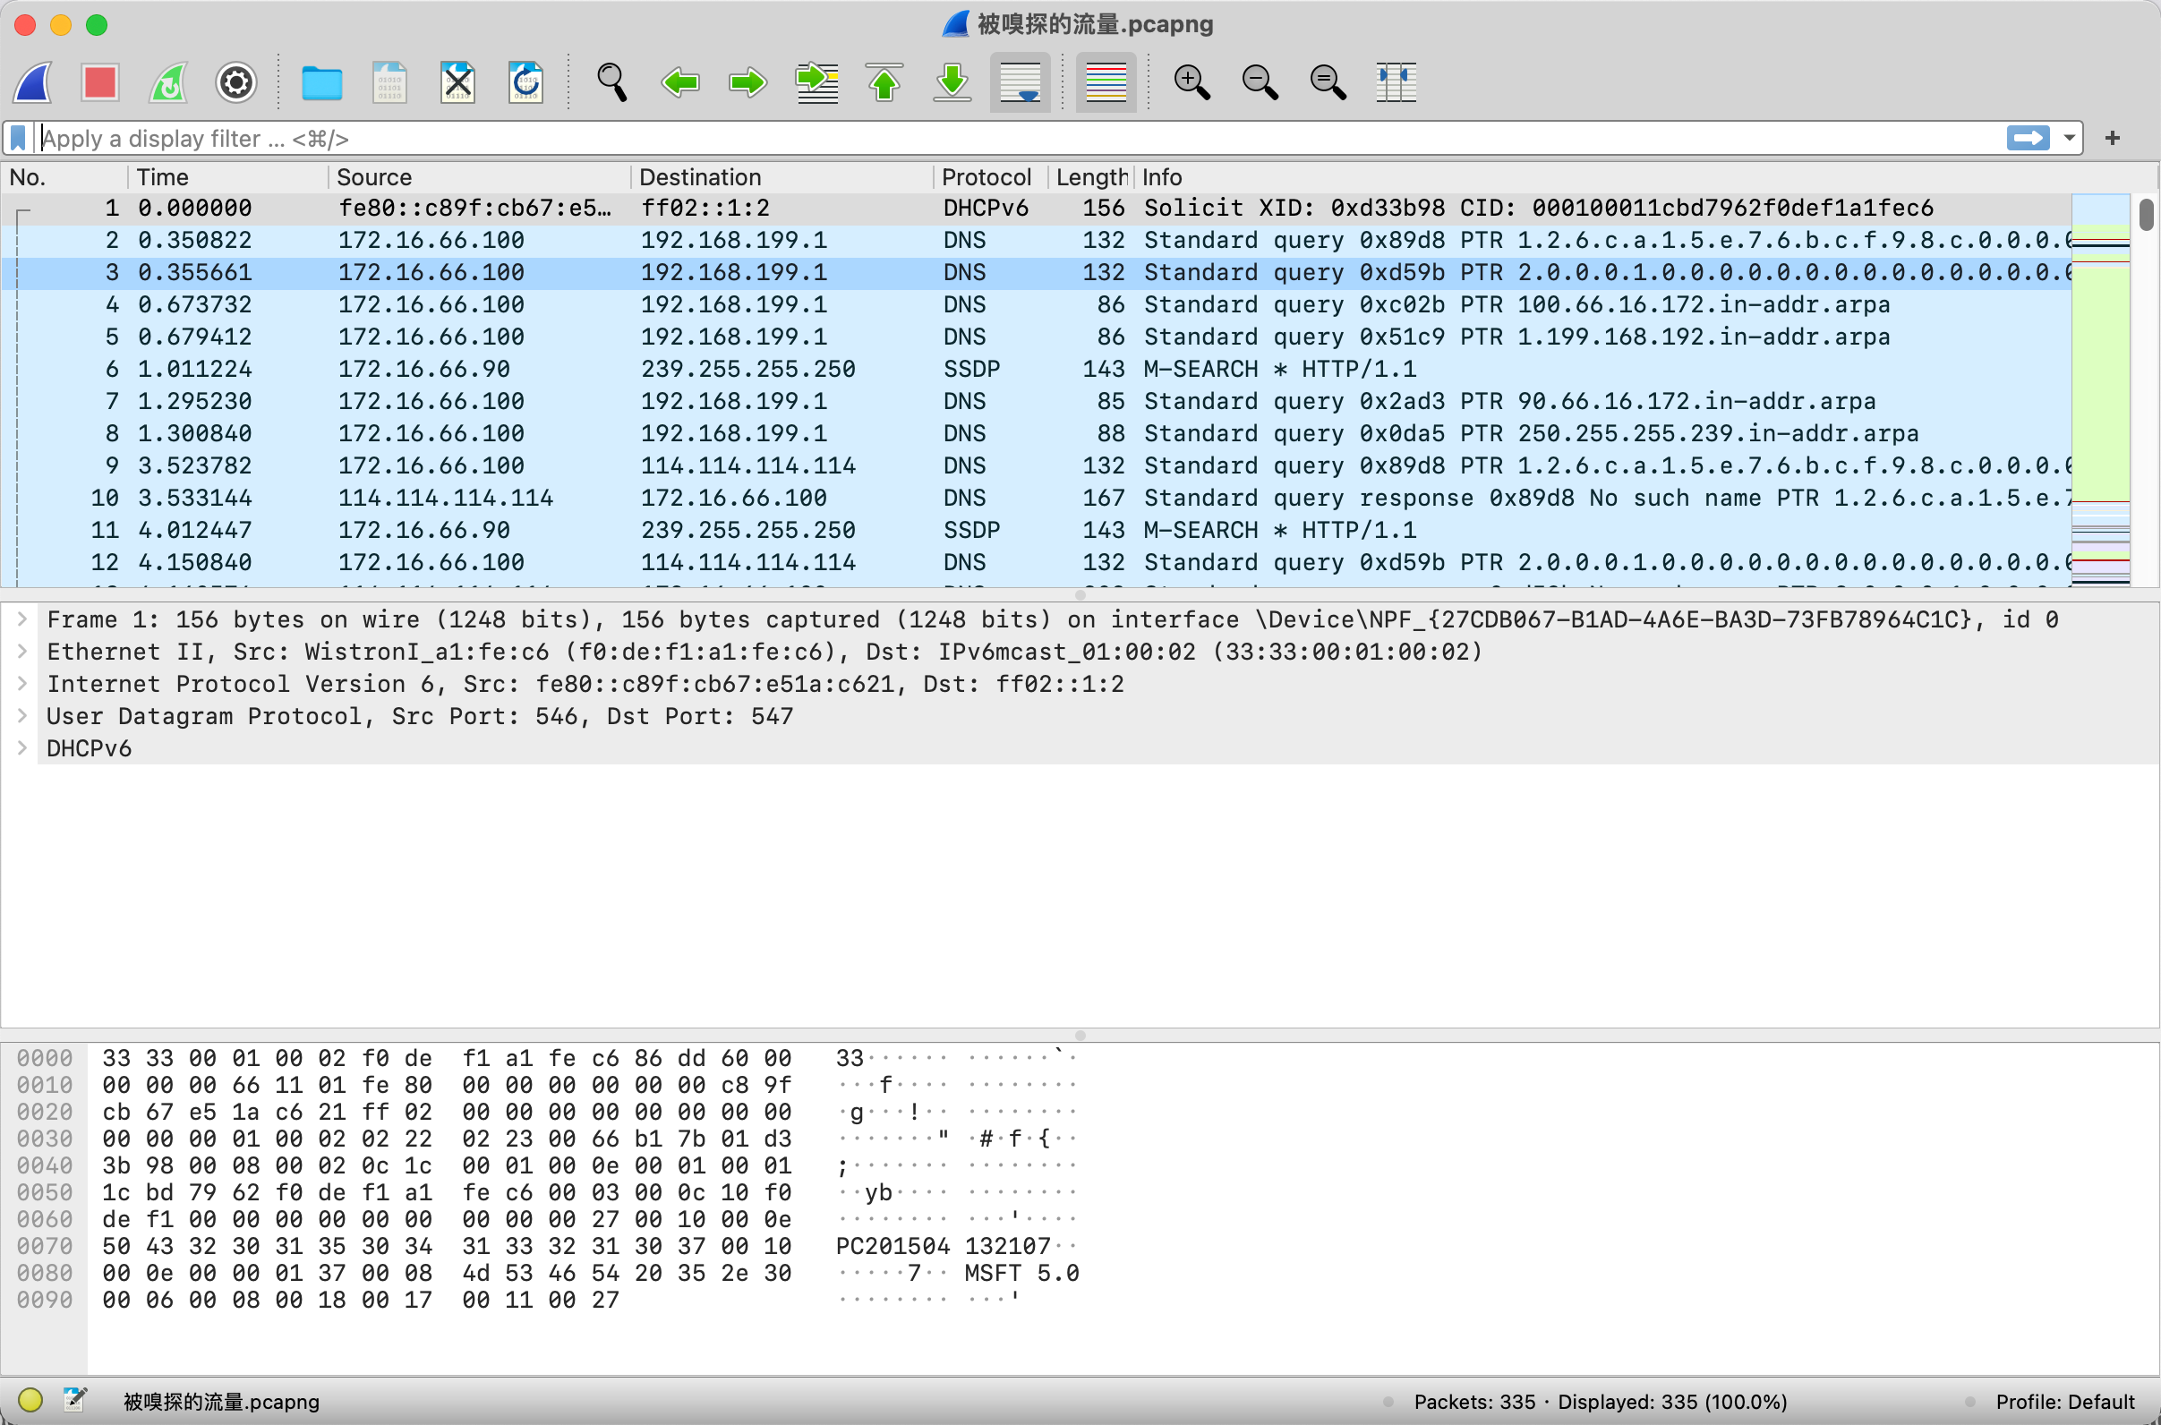Click the display filter bookmark icon
The height and width of the screenshot is (1425, 2161).
[x=18, y=138]
